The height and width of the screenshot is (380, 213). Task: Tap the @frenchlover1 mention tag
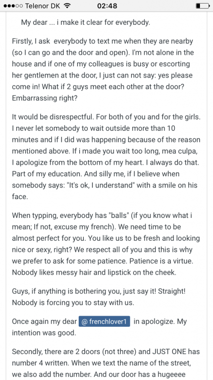104,322
